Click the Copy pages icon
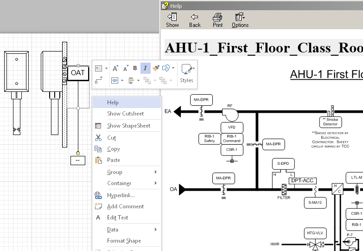This screenshot has height=251, width=363. point(98,149)
